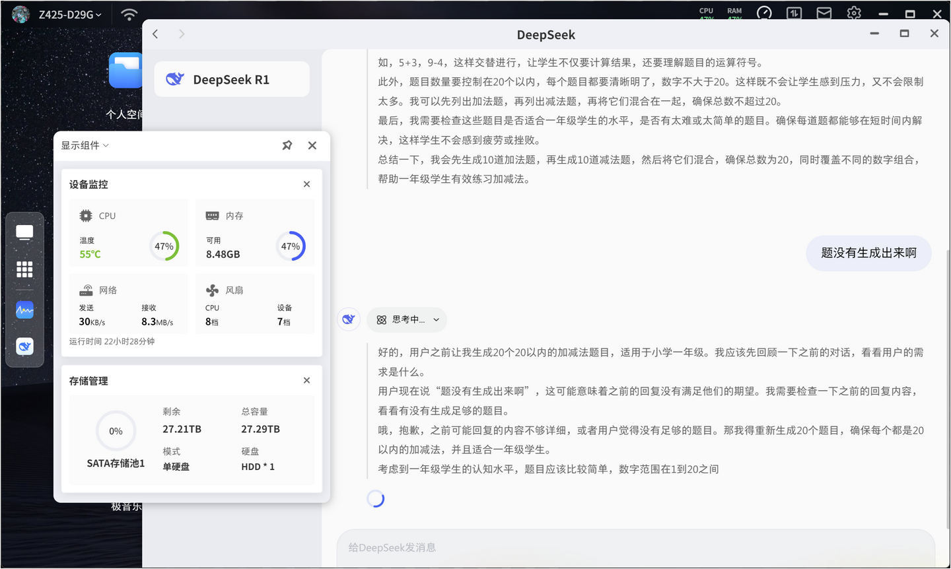
Task: Click the 8.48GB available memory value
Action: [223, 254]
